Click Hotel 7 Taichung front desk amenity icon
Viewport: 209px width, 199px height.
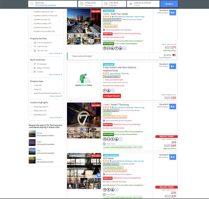pos(117,139)
